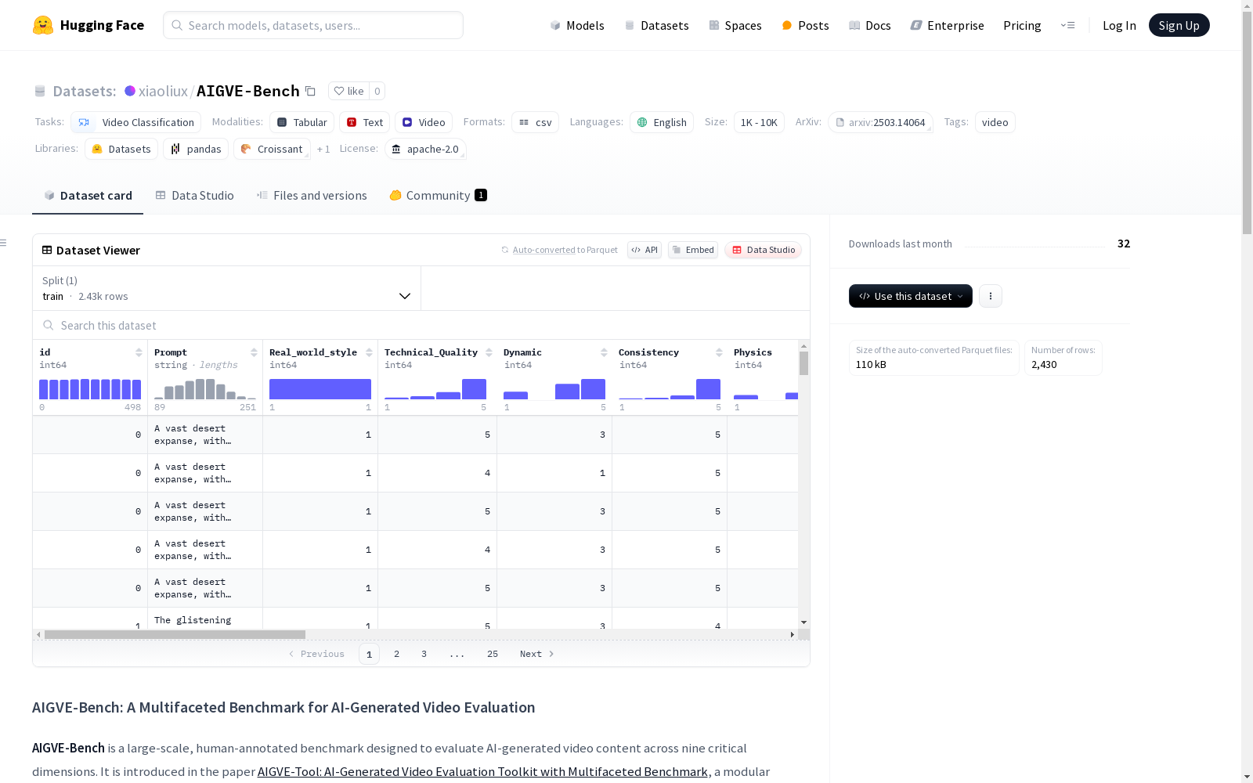Open Data Studio from the viewer header
The image size is (1253, 783).
click(x=763, y=250)
